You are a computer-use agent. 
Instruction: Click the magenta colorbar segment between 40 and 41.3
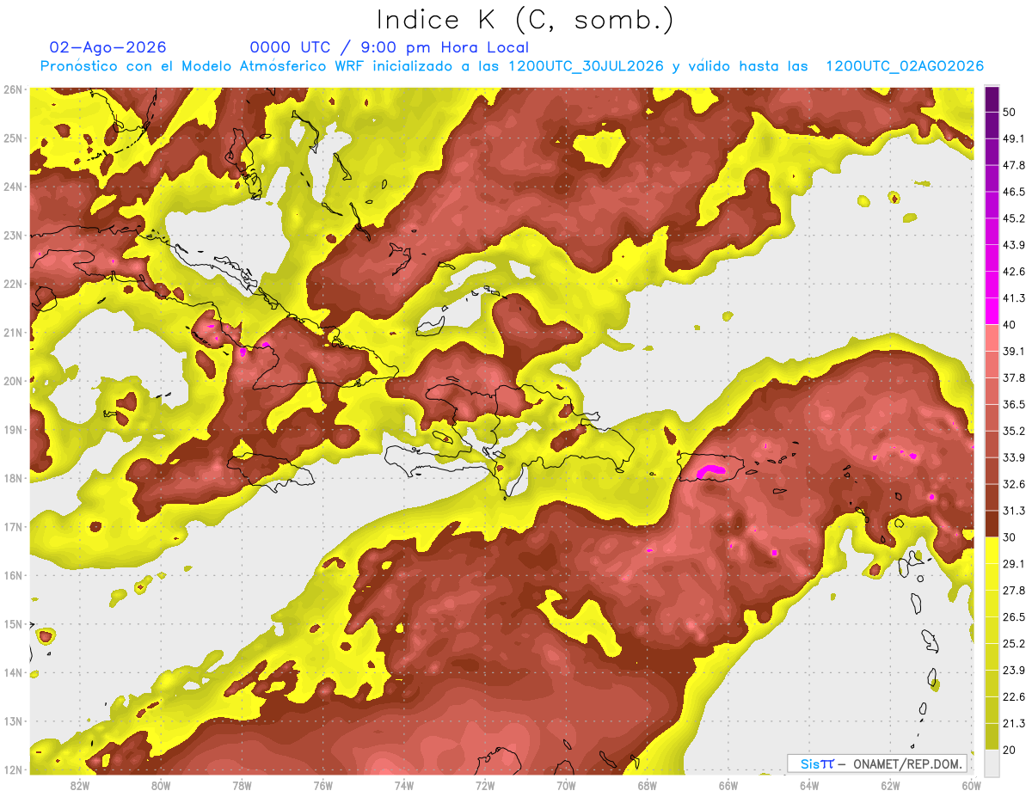pyautogui.click(x=992, y=311)
